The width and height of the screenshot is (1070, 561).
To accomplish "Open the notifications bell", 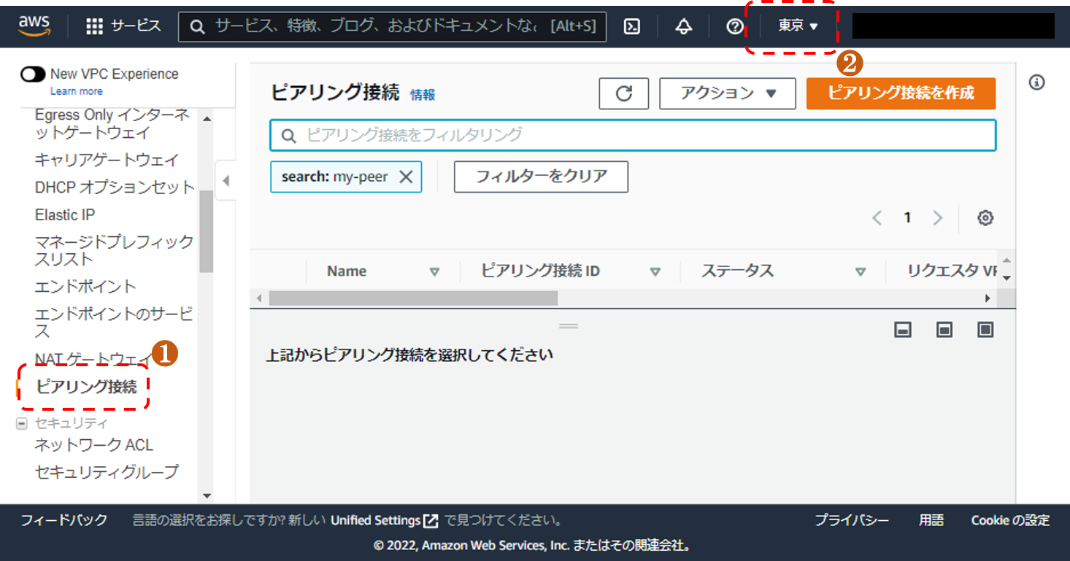I will (x=684, y=26).
